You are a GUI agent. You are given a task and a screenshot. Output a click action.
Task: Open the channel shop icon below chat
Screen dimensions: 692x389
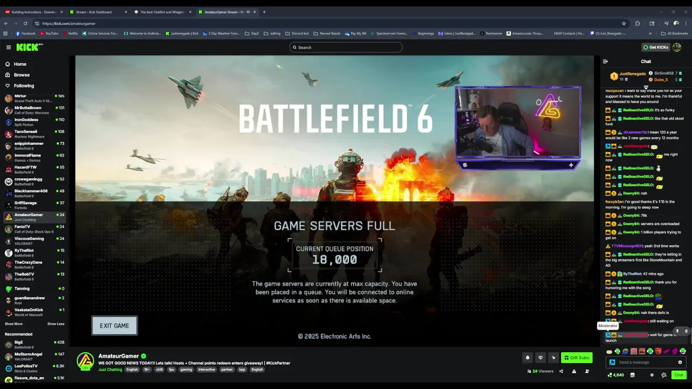[632, 375]
